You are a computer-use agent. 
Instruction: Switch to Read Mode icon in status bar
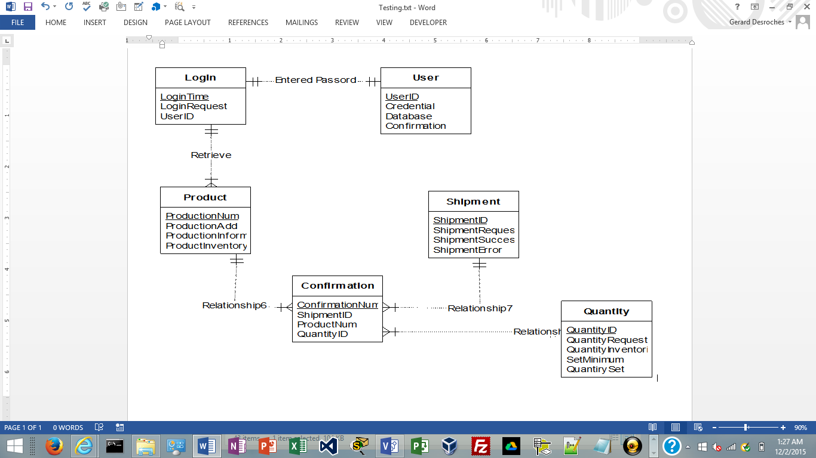(x=653, y=427)
